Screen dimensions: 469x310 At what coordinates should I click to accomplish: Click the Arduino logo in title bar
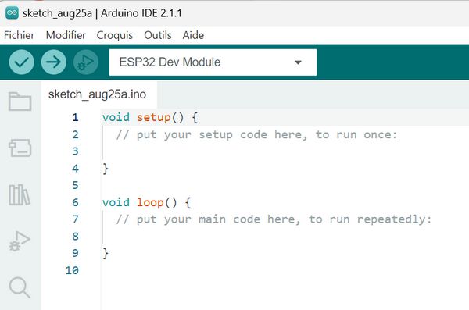tap(12, 12)
